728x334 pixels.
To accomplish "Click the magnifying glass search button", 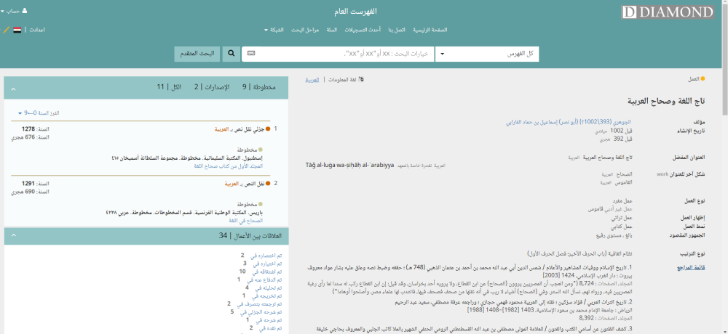I will [231, 54].
